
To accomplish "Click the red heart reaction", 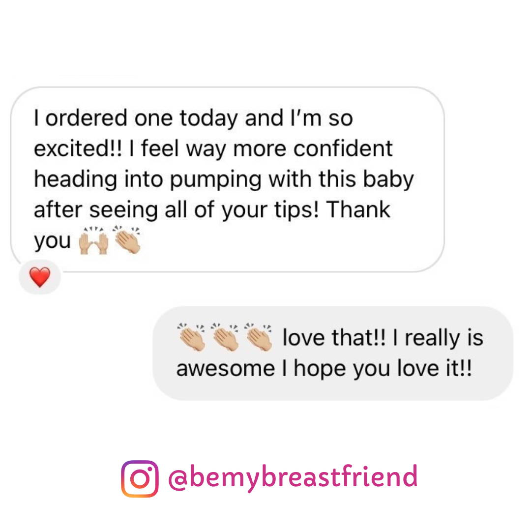I will tap(40, 277).
